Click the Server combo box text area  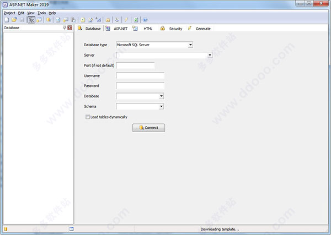[x=162, y=55]
